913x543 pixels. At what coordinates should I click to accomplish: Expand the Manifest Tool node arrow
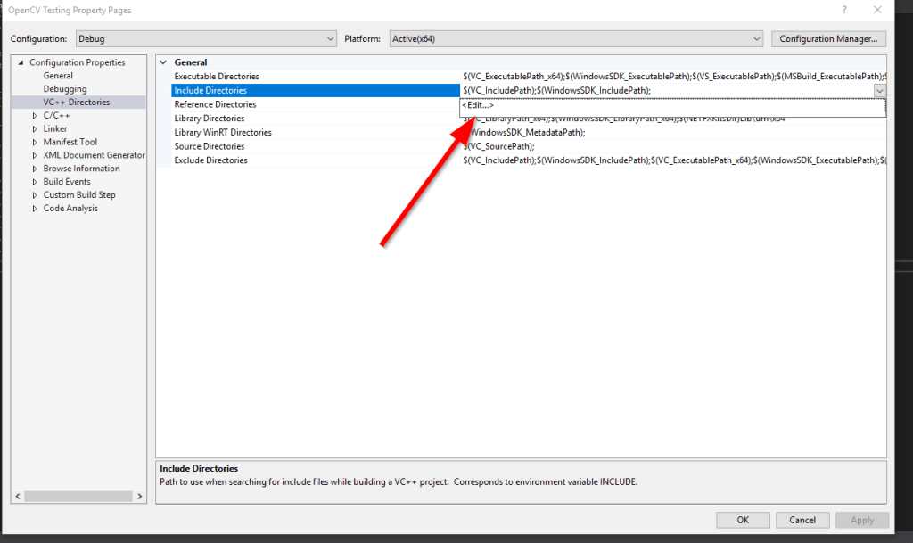point(35,142)
